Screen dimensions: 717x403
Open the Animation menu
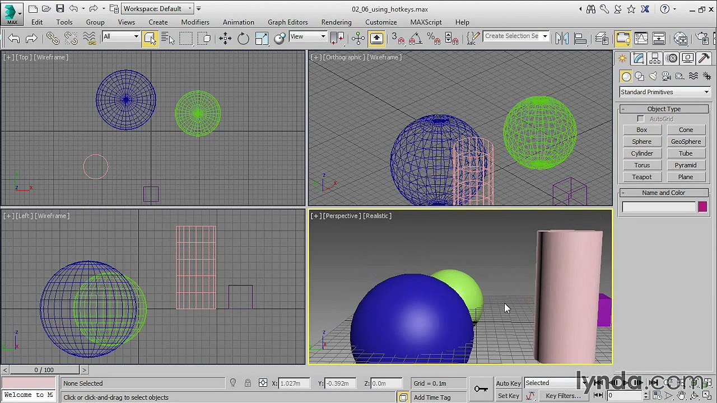pos(238,22)
